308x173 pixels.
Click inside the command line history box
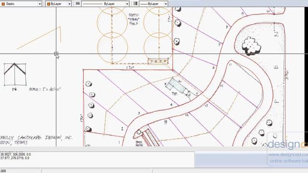coord(97,159)
